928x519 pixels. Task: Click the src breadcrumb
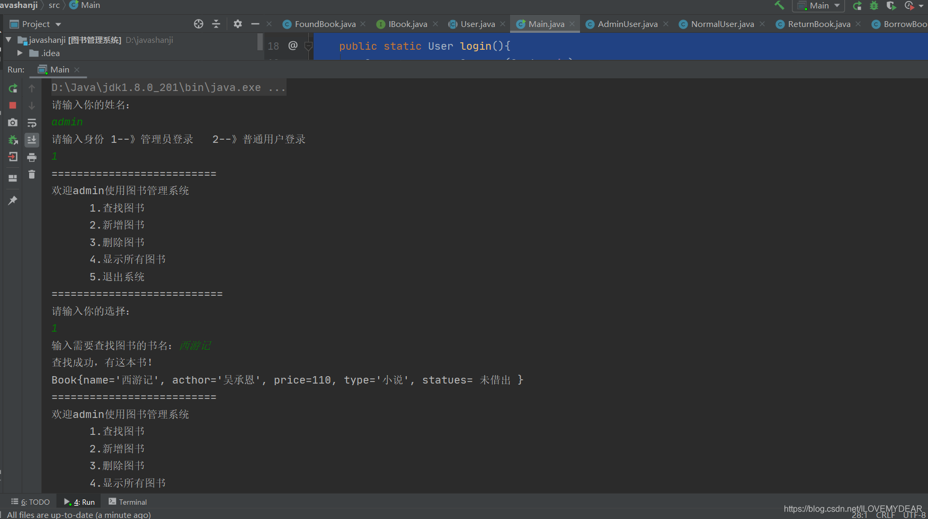(54, 5)
